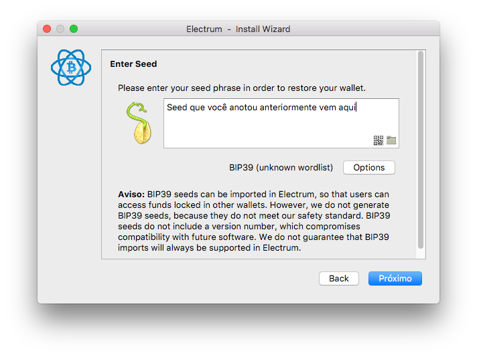
Task: Select the "BIP39 (unknown wordlist)" label
Action: [281, 168]
